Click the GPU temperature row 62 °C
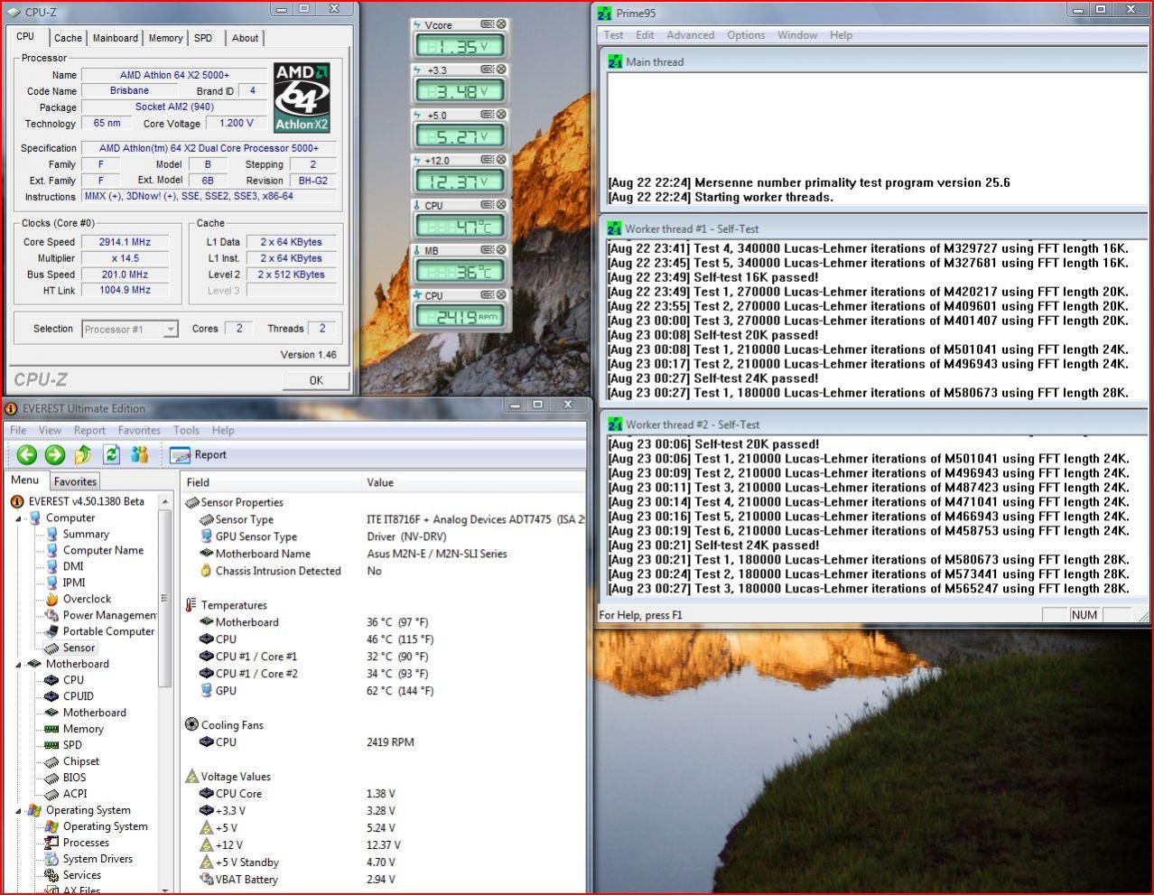1154x895 pixels. pos(384,691)
